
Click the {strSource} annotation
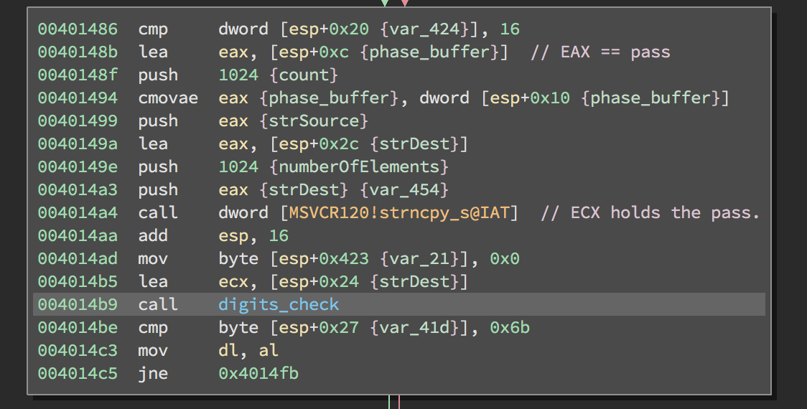(x=314, y=121)
